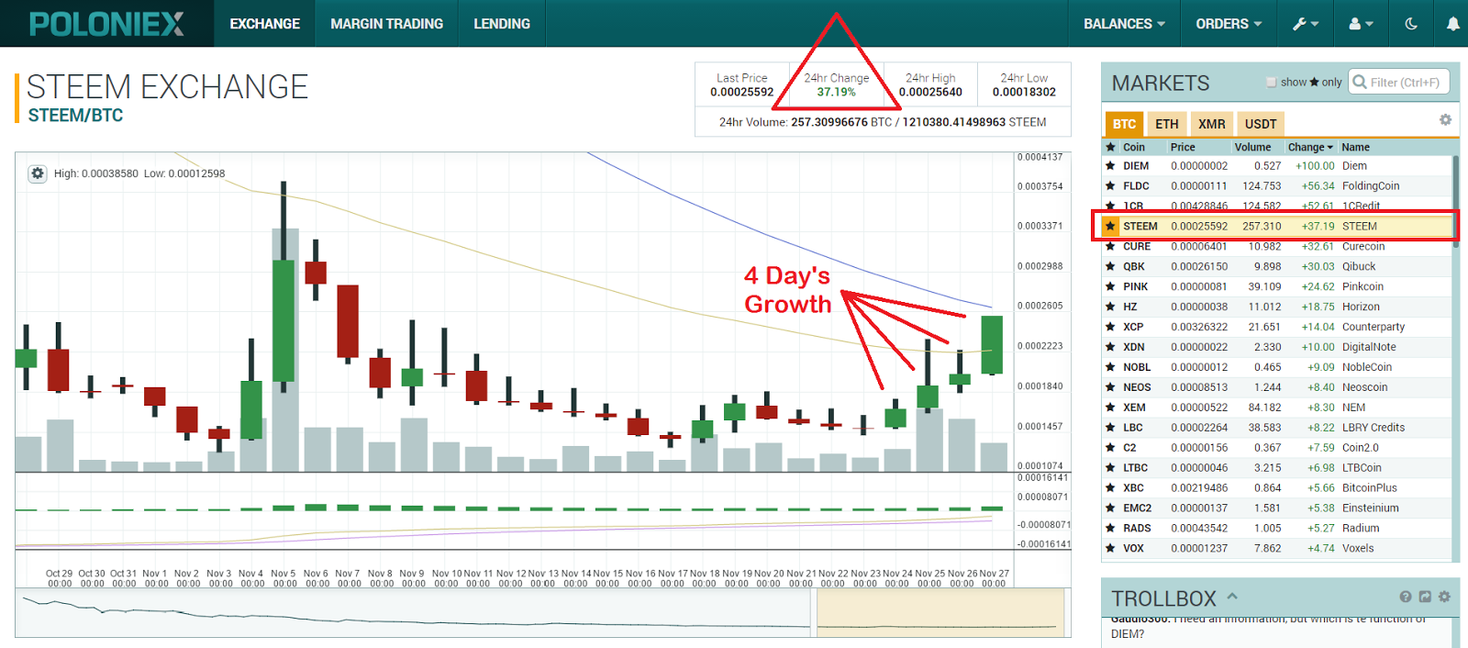Switch to XMR markets tab
The width and height of the screenshot is (1468, 648).
(x=1211, y=124)
